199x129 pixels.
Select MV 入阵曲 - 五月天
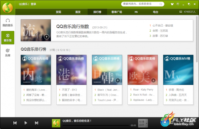pyautogui.click(x=178, y=95)
